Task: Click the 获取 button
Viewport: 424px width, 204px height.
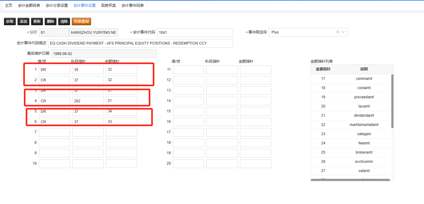Action: coord(10,22)
